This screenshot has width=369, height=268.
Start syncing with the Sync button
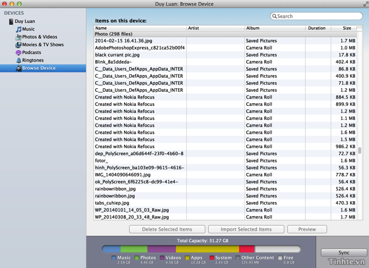tap(344, 253)
